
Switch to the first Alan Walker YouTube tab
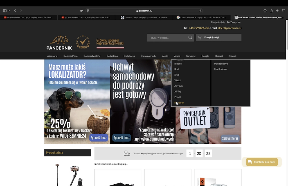tap(29, 17)
